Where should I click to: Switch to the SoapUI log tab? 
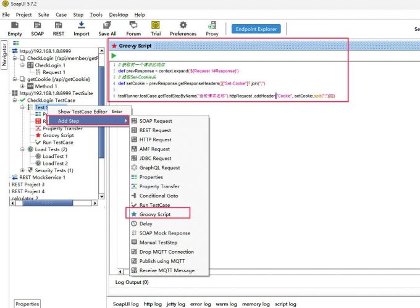[125, 304]
